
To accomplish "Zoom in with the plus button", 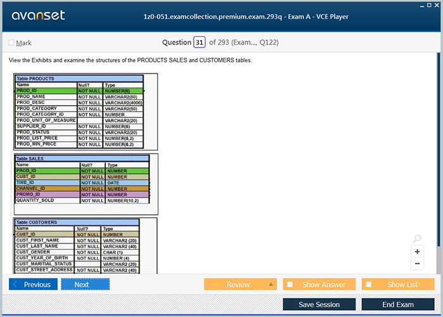I will [417, 252].
